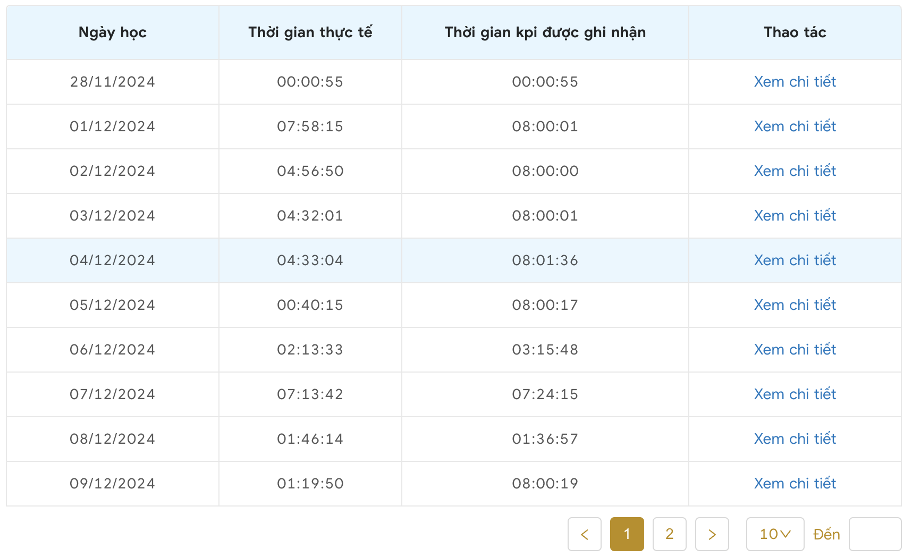View details for 08/12/2024 row

point(795,439)
